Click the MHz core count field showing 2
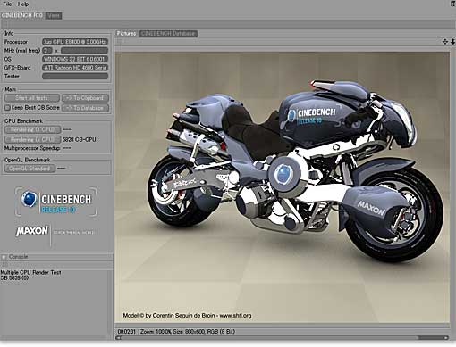This screenshot has width=456, height=347. coord(47,51)
